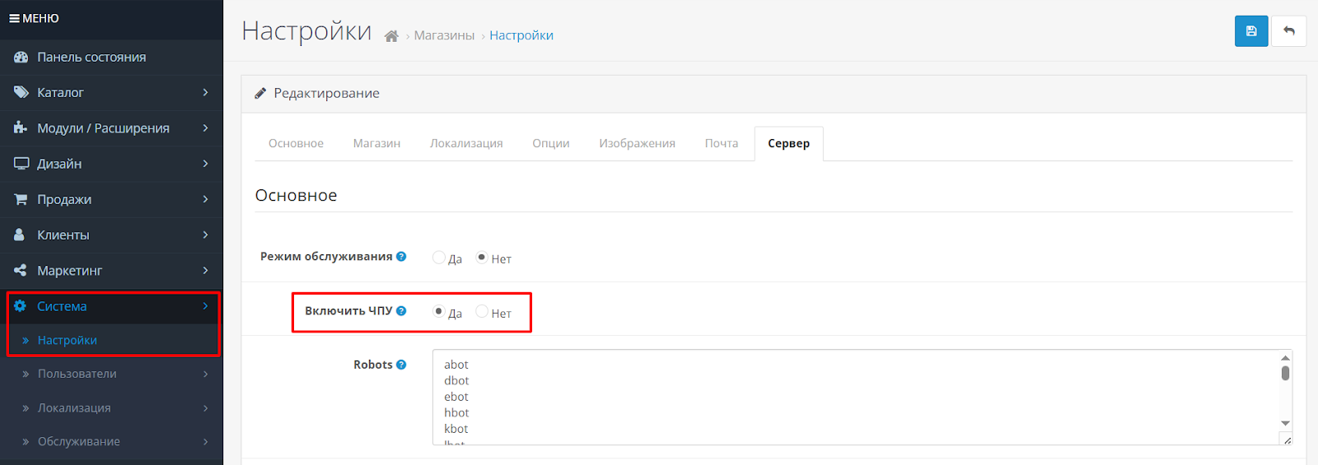Toggle the МЕНЮ hamburger icon
Viewport: 1318px width, 465px height.
pyautogui.click(x=14, y=18)
